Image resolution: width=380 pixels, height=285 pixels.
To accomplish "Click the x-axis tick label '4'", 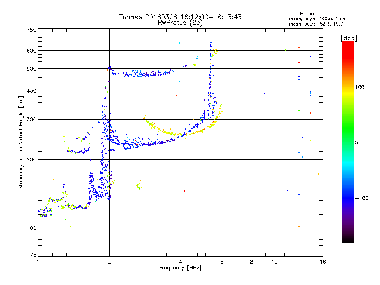I will click(180, 262).
